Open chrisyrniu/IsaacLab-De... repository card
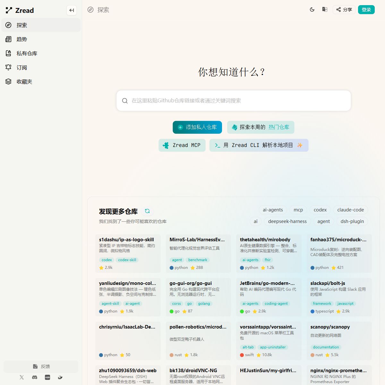 (x=128, y=341)
